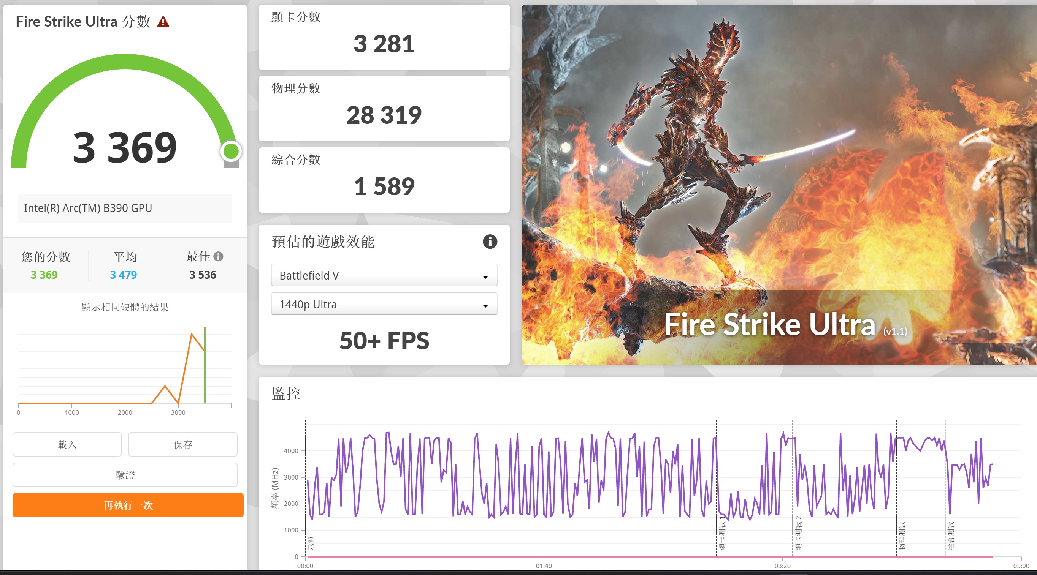This screenshot has width=1037, height=575.
Task: Click the green gauge indicator dot
Action: [231, 151]
